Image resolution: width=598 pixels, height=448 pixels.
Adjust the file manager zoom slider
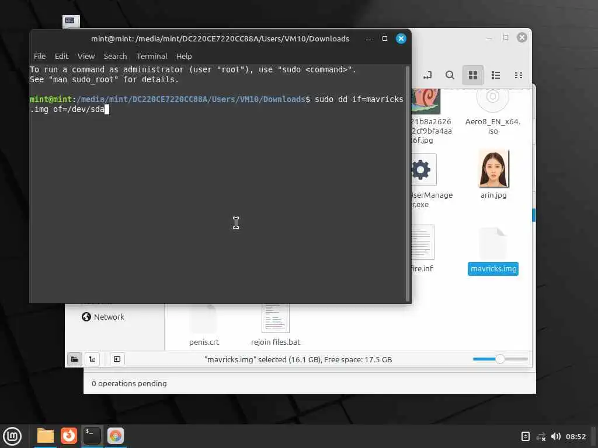(x=500, y=359)
